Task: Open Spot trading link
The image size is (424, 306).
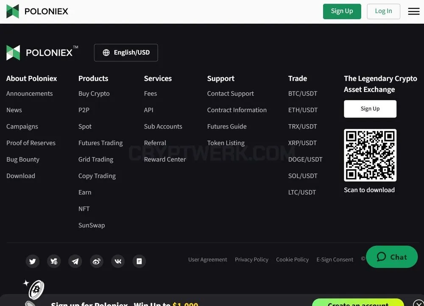Action: (x=85, y=126)
